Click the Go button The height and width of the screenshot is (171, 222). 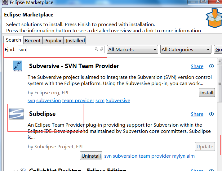tap(218, 49)
